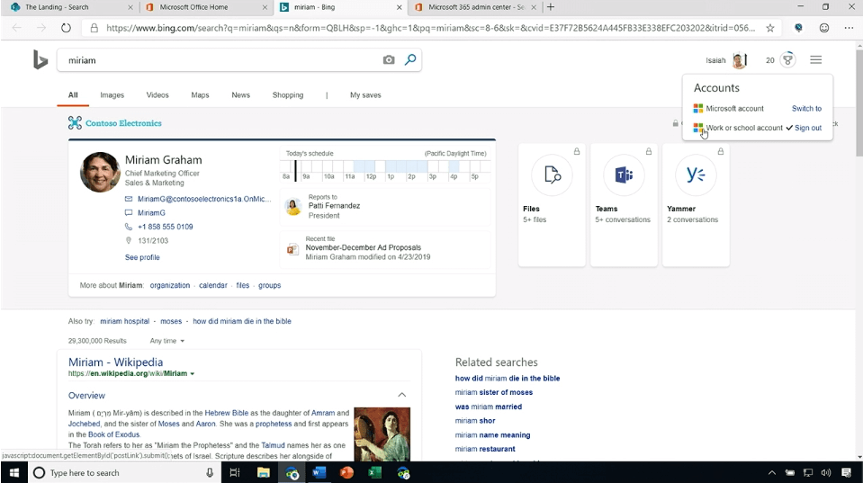Click the email envelope icon for Miriam
The image size is (863, 483).
(x=129, y=199)
